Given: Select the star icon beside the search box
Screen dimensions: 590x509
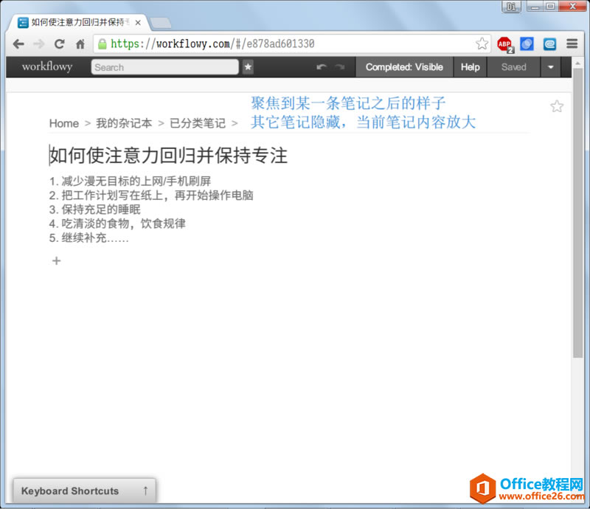Looking at the screenshot, I should [x=248, y=67].
